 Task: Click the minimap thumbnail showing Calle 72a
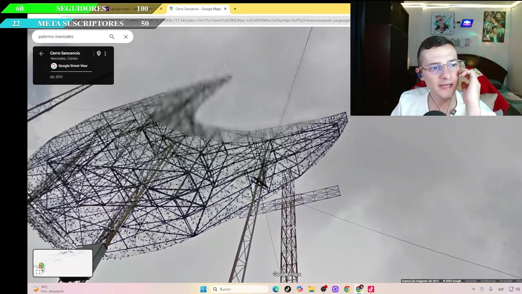pos(63,263)
